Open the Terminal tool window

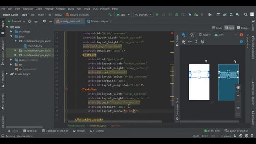click(30, 131)
